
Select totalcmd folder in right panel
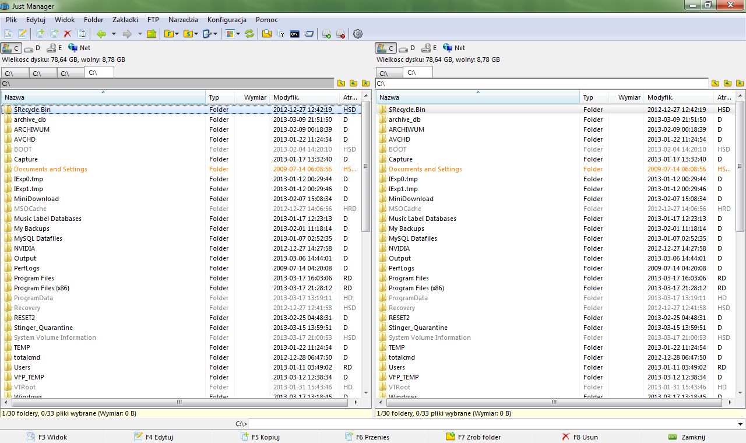point(402,357)
